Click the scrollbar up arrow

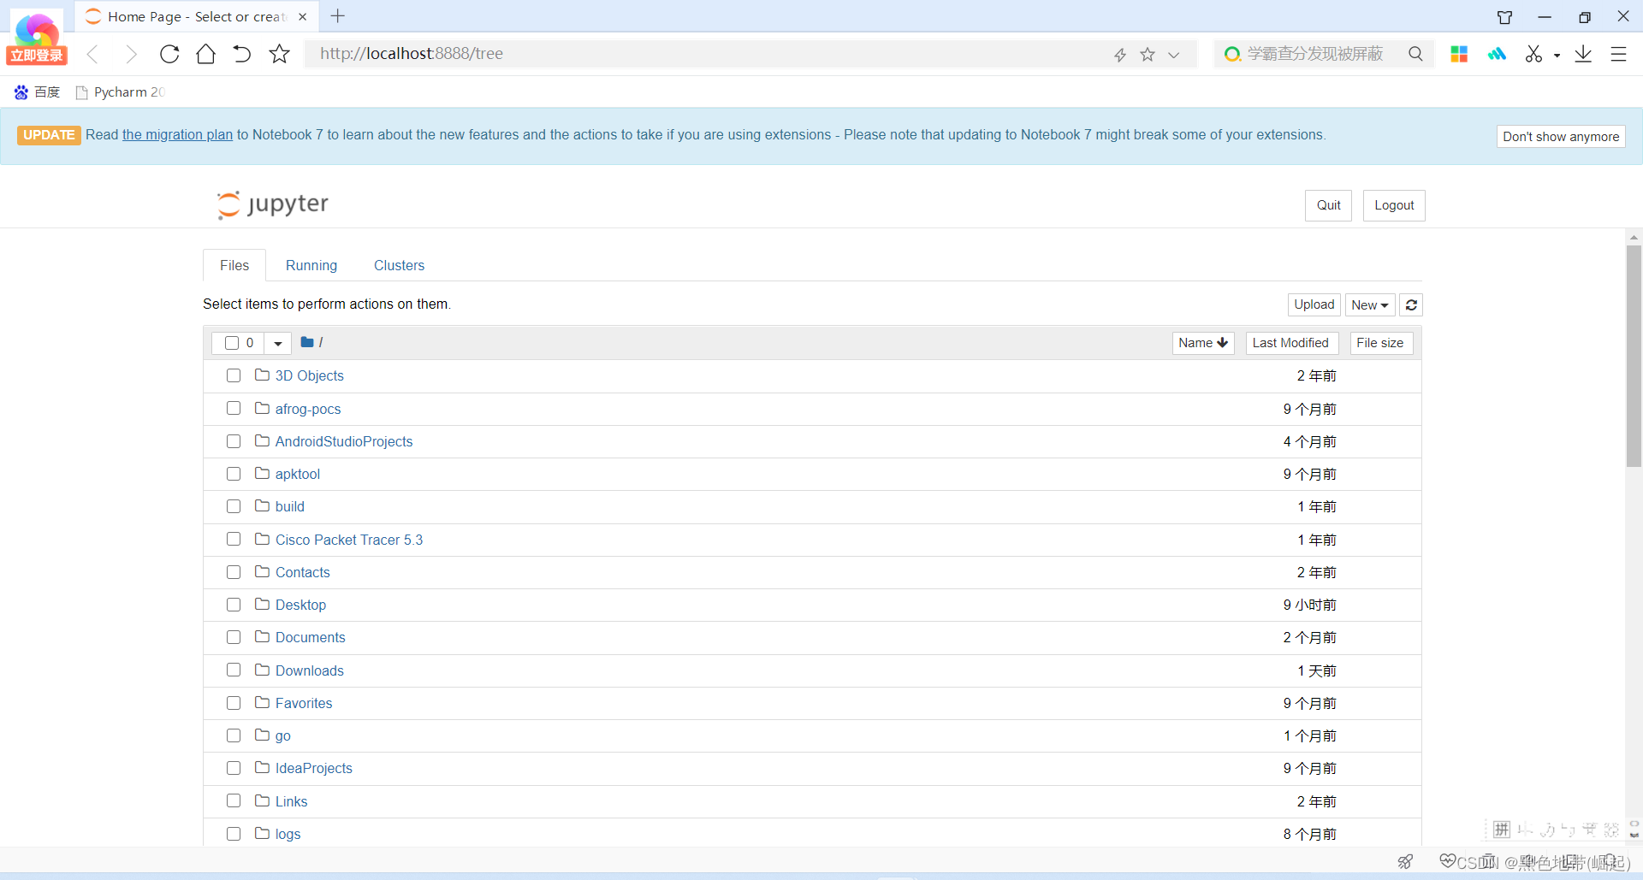click(1634, 238)
